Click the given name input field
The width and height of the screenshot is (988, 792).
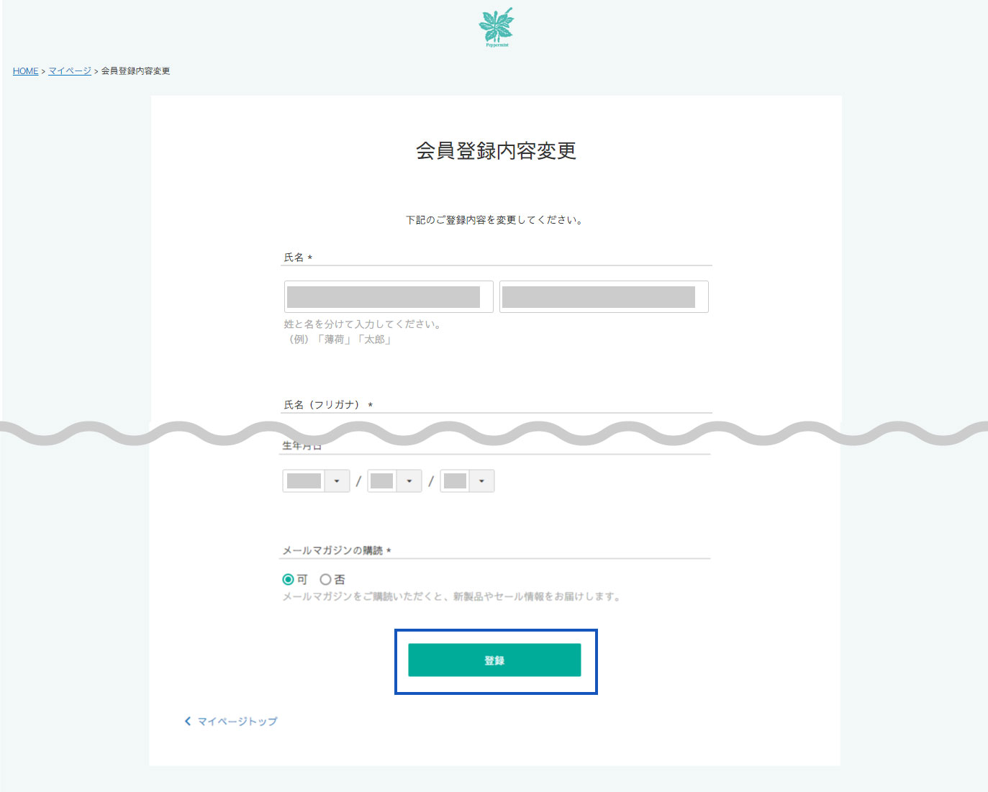pos(603,296)
